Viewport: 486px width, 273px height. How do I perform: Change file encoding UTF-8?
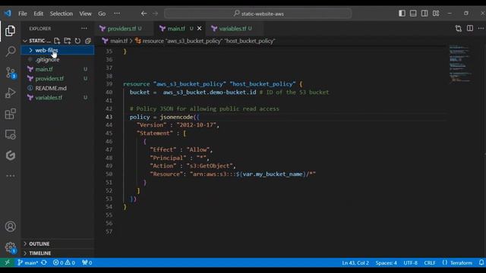tap(410, 263)
